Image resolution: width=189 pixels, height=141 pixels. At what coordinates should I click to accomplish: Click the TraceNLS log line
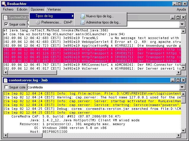click(92, 38)
